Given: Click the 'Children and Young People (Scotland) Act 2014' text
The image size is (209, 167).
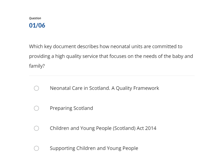Looking at the screenshot, I should [103, 128].
